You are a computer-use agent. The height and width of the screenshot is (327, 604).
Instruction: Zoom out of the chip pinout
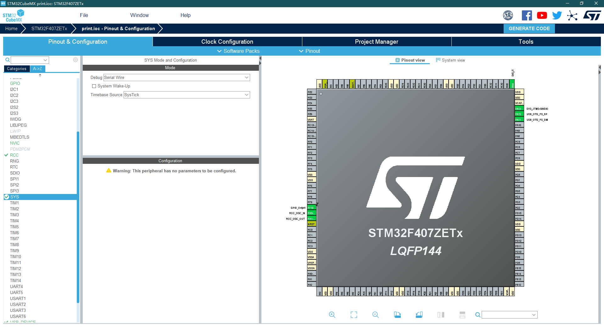pos(375,315)
